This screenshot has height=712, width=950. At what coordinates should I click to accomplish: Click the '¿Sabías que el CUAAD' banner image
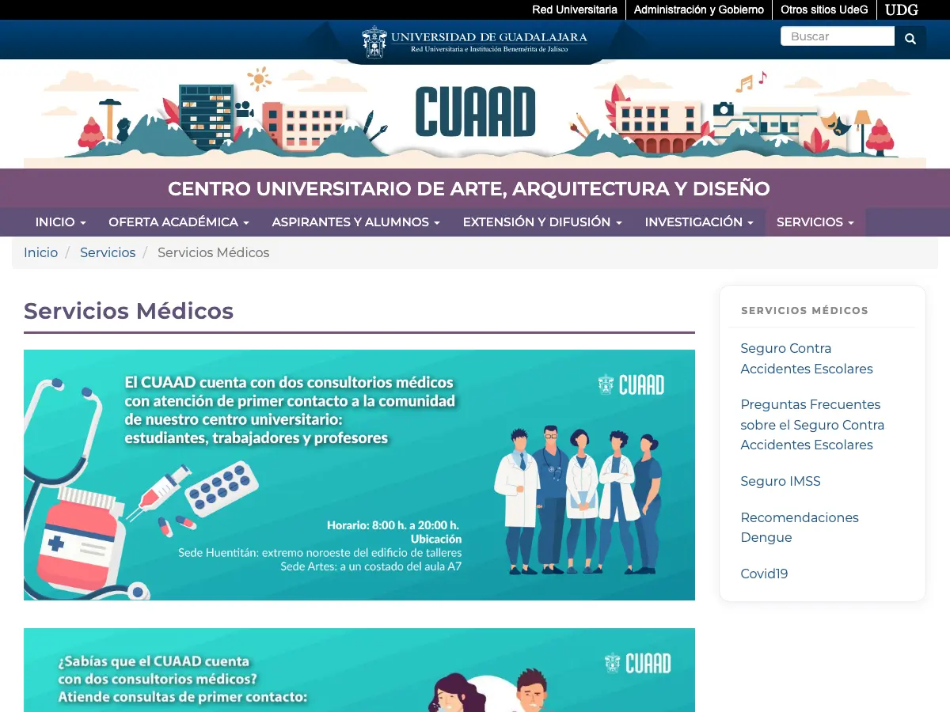[359, 670]
